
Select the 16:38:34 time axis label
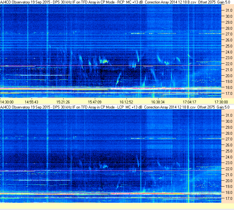(158, 102)
